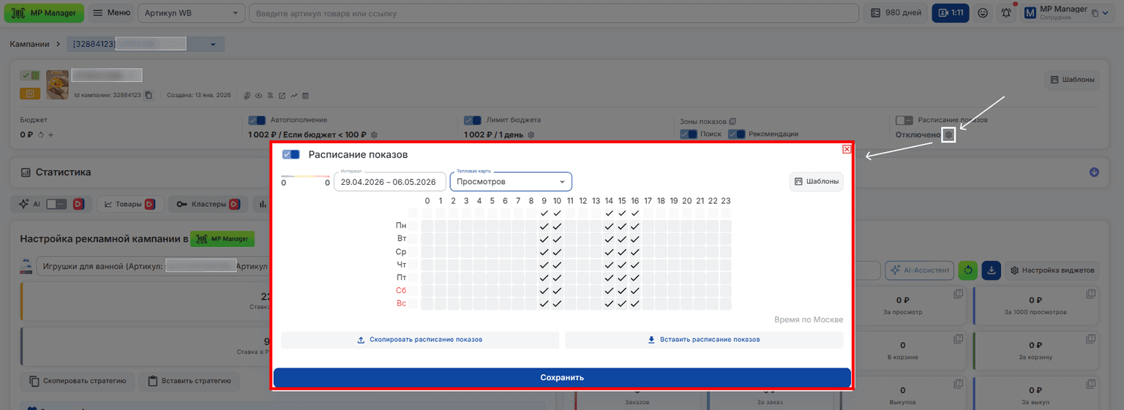
Task: Click the green refresh icon button
Action: click(968, 270)
